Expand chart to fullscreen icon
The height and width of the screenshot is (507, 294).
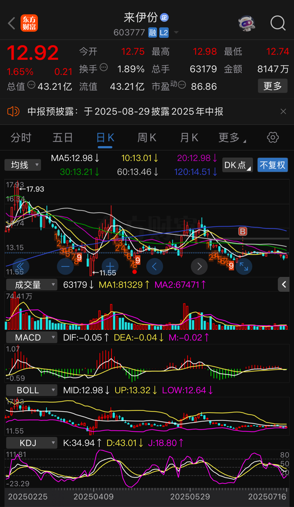coord(244,266)
